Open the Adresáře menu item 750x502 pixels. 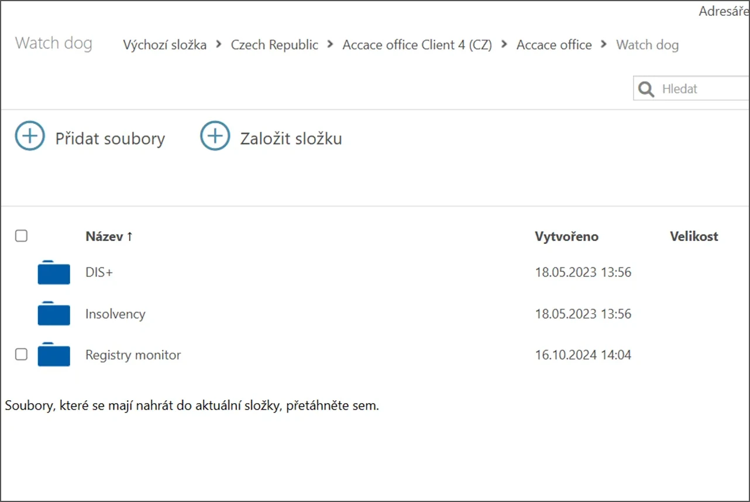(x=723, y=11)
